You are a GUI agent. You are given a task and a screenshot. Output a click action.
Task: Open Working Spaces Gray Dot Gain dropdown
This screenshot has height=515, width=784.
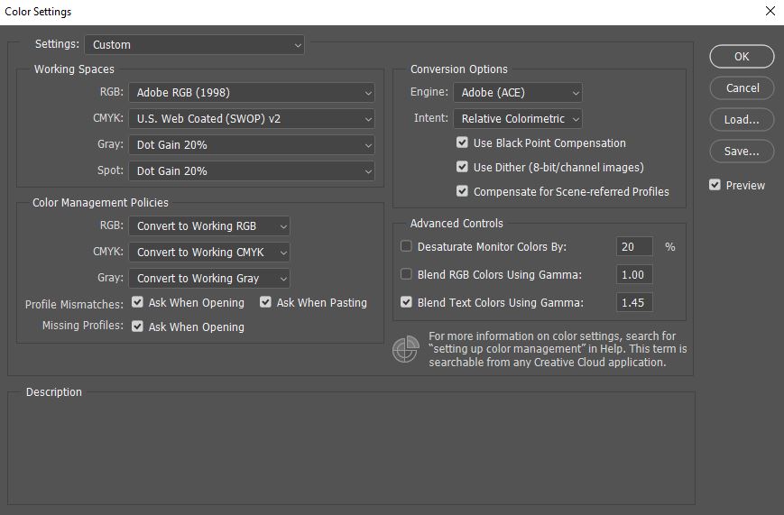coord(252,144)
